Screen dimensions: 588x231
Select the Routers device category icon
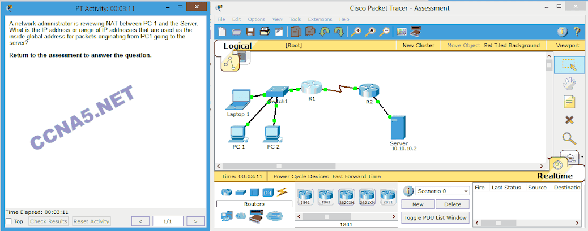point(227,192)
